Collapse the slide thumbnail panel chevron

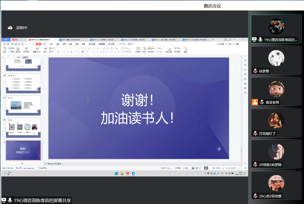point(3,57)
